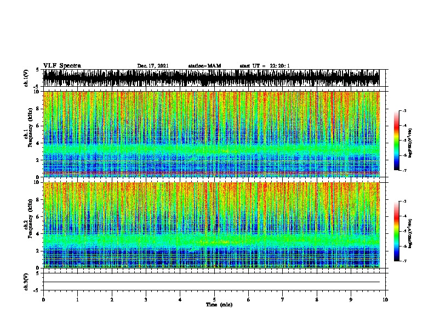This screenshot has height=336, width=434.
Task: Click the "5" tick on ch.1(V) axis
Action: click(38, 70)
